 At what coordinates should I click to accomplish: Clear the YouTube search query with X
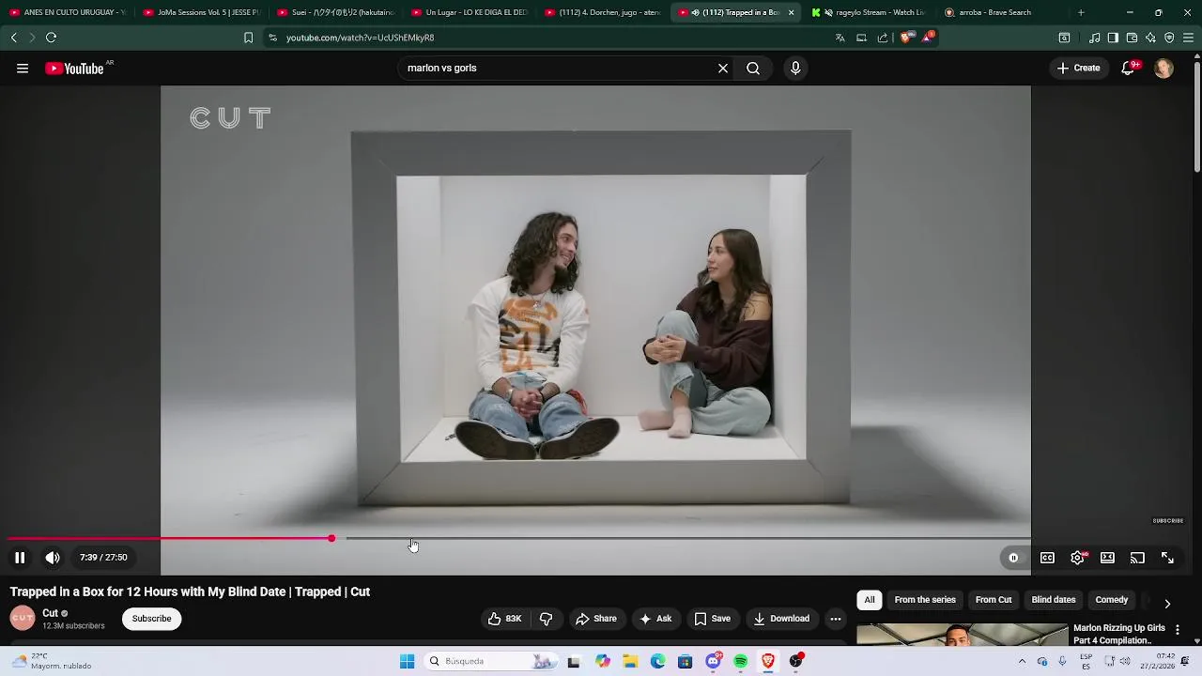pos(723,68)
